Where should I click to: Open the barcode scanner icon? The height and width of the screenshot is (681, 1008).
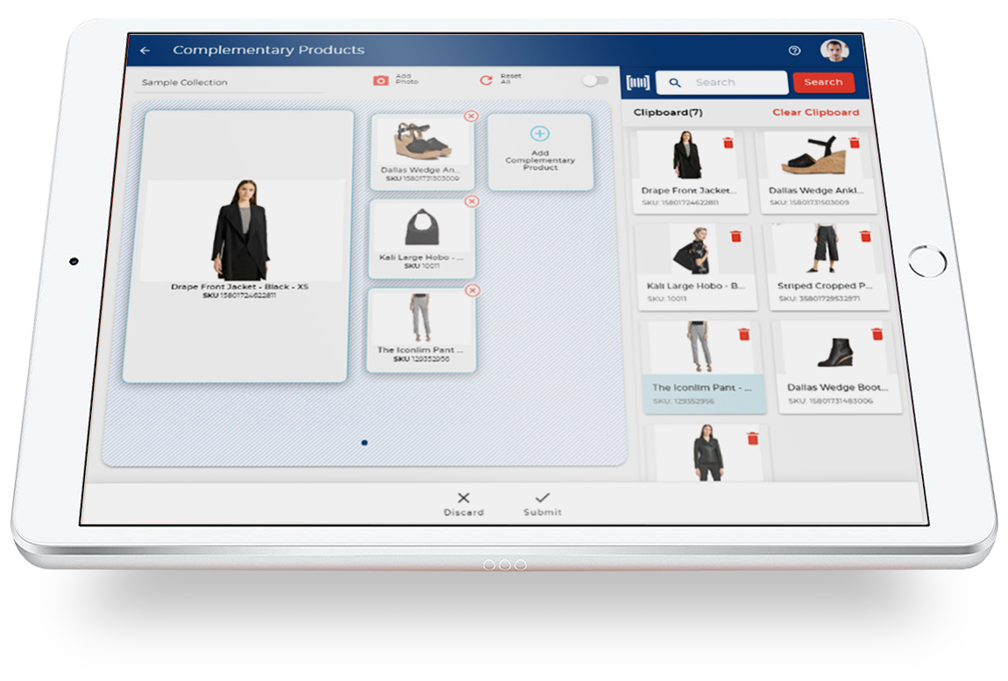tap(638, 82)
